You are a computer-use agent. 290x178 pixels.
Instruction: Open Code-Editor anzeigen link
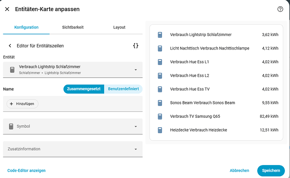click(26, 170)
